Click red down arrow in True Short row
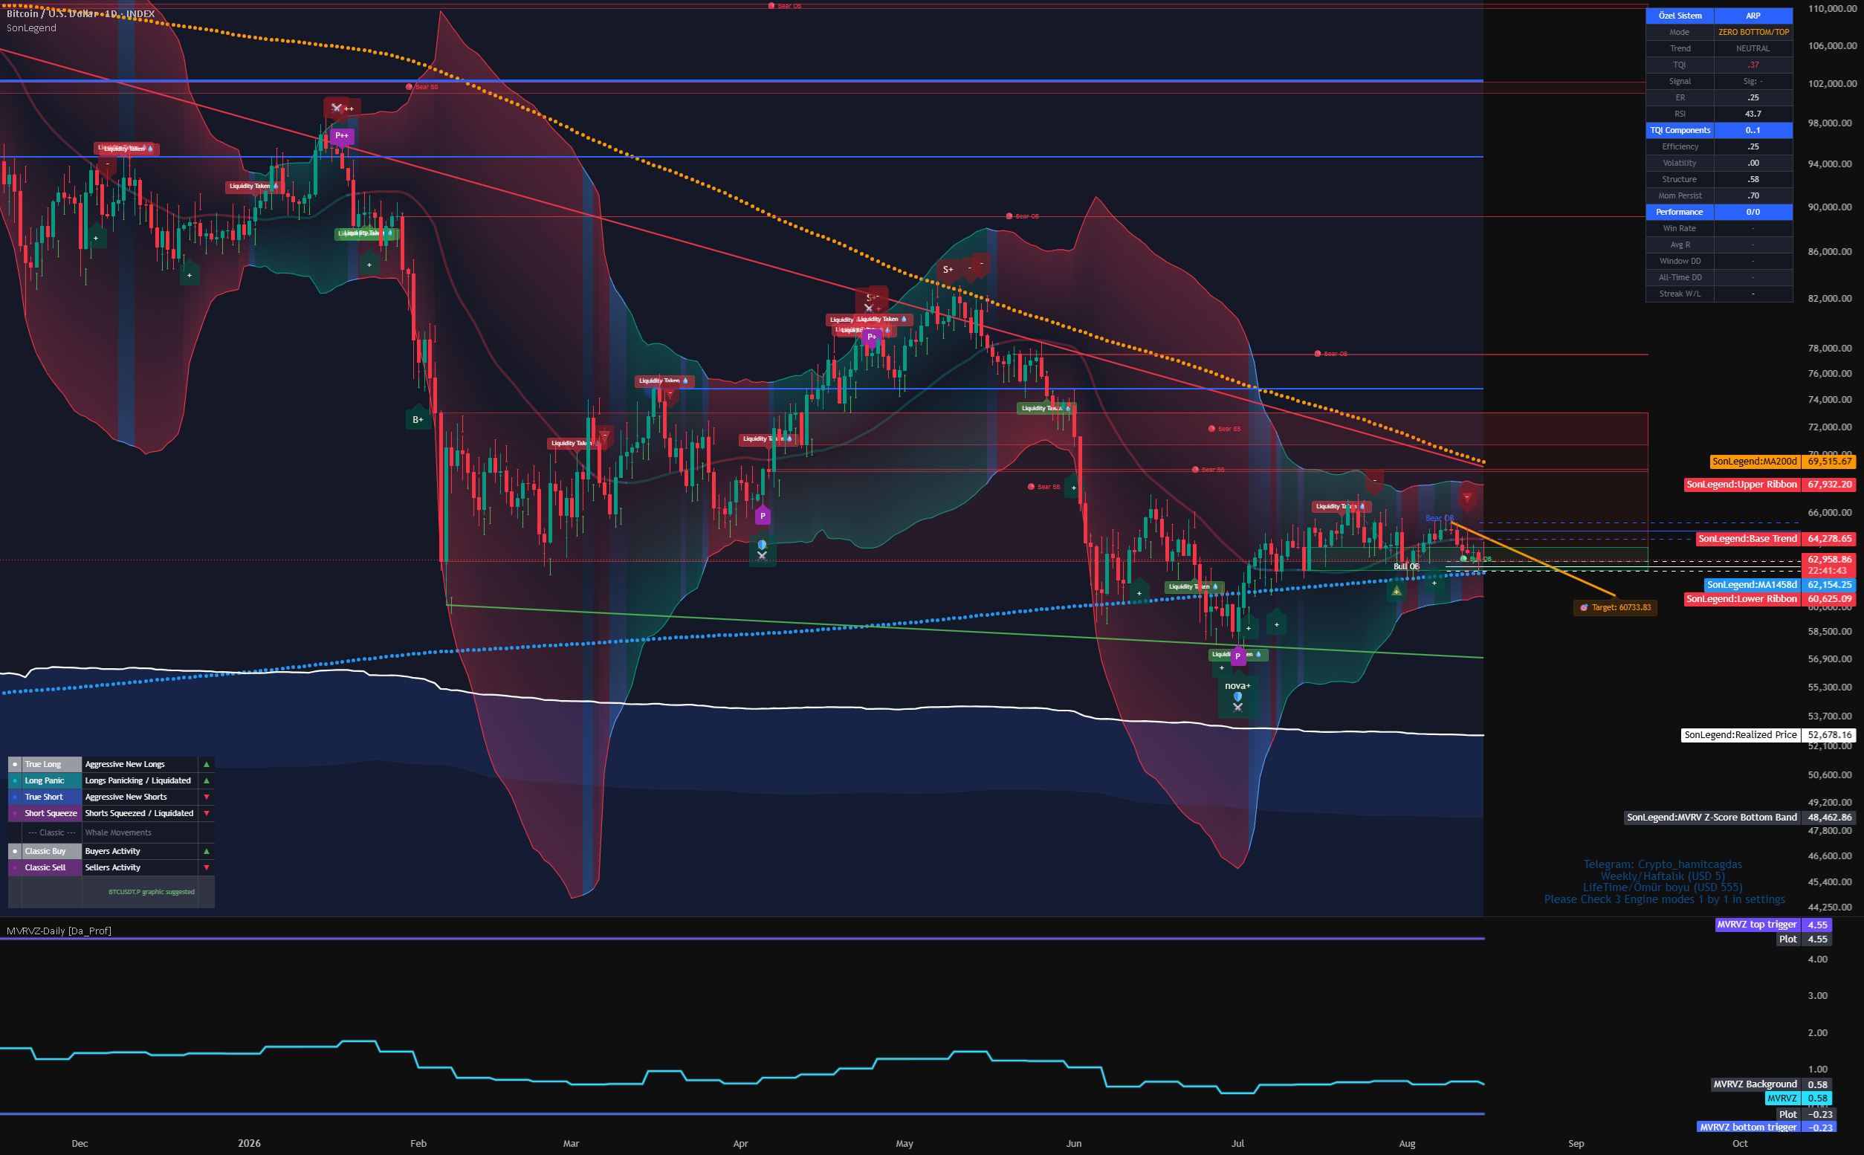 206,797
